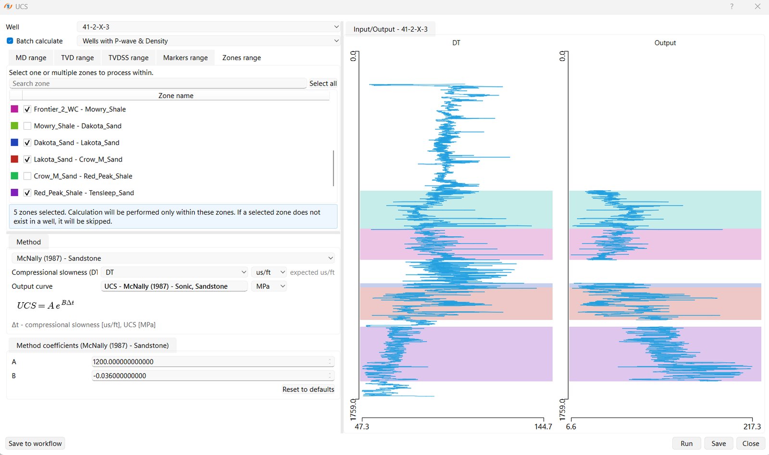Open the MPa output unit dropdown
The height and width of the screenshot is (455, 769).
pyautogui.click(x=269, y=286)
